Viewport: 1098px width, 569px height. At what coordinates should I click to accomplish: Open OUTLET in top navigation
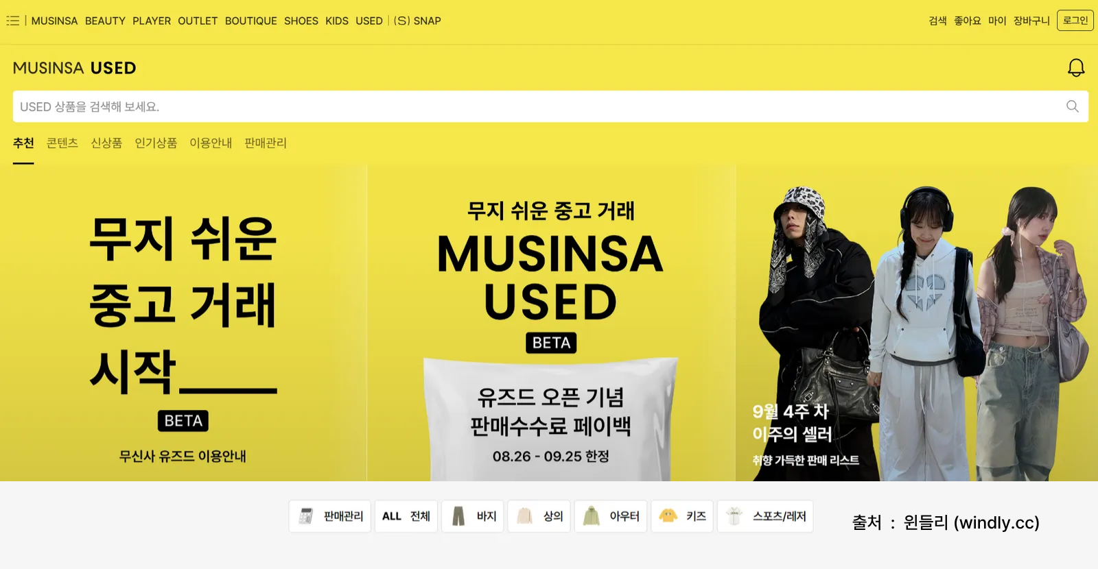coord(198,21)
